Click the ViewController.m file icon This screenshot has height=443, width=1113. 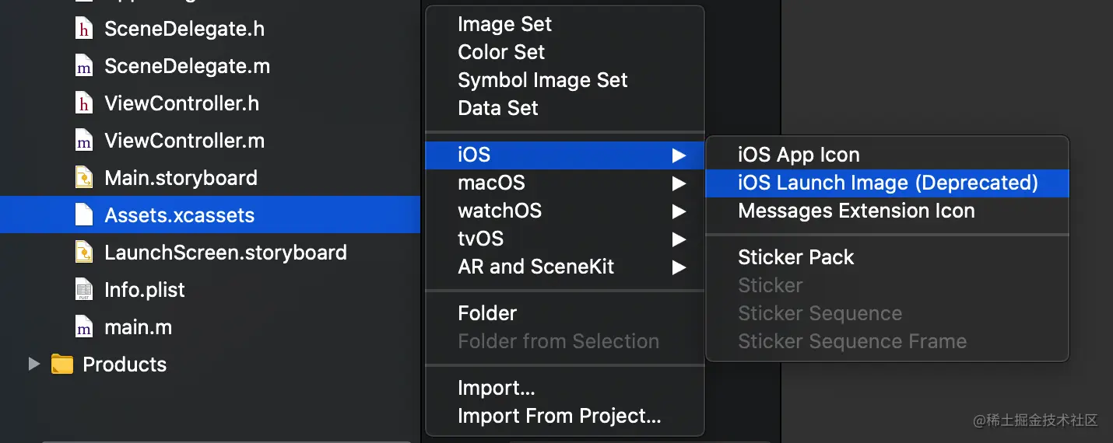click(x=84, y=141)
